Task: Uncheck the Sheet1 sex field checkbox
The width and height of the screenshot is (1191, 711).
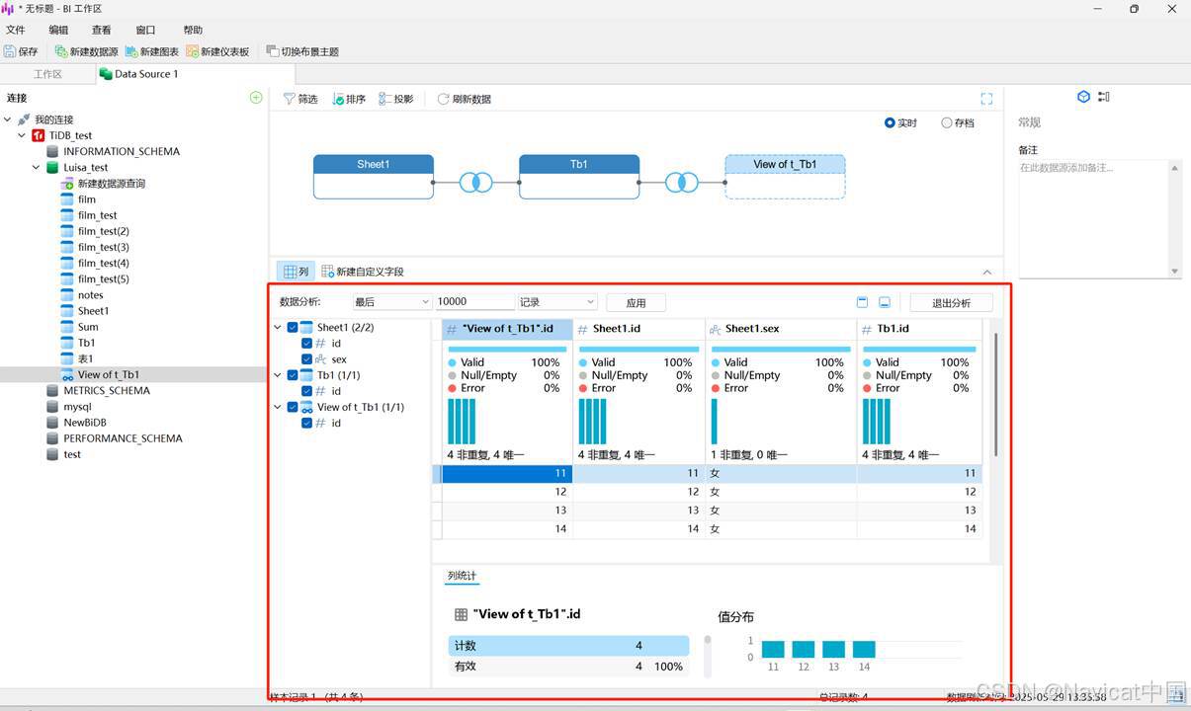Action: pyautogui.click(x=306, y=359)
